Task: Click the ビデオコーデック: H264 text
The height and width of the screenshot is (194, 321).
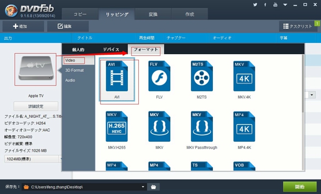Action: [25, 123]
